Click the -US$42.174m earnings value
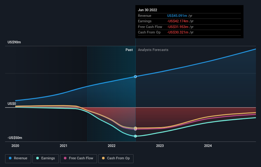 [178, 21]
